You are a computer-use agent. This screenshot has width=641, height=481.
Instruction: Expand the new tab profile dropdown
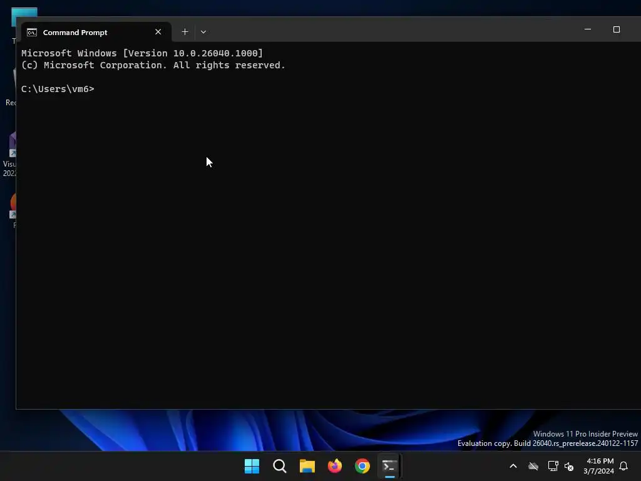[203, 32]
